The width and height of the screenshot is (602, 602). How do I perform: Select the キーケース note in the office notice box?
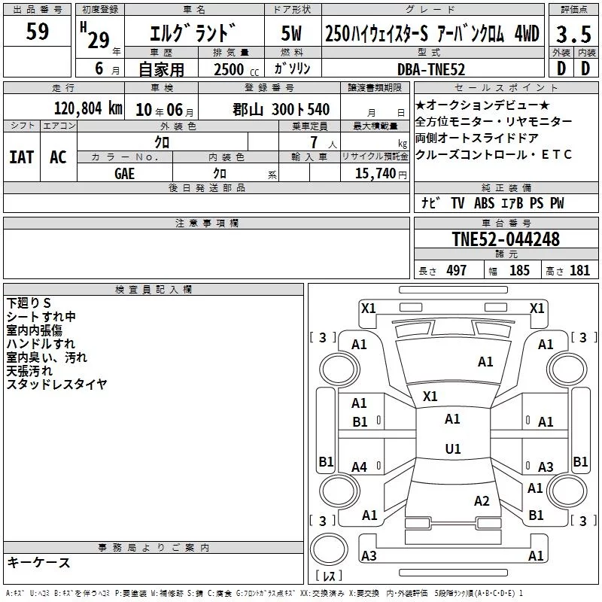(x=39, y=562)
